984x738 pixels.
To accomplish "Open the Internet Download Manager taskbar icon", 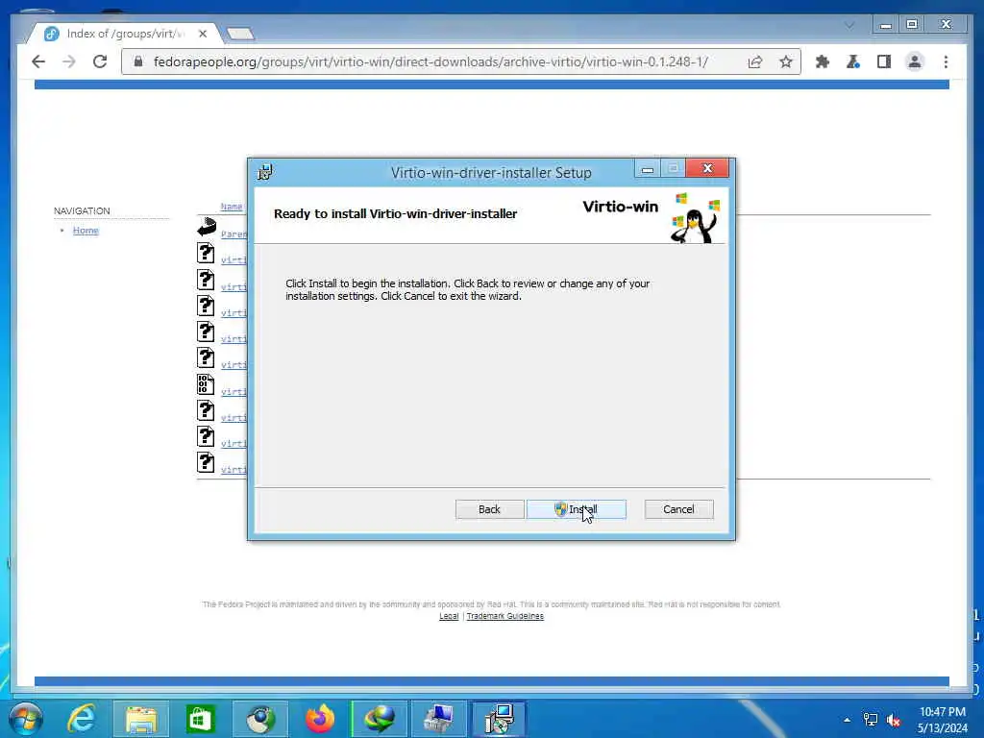I will pos(379,719).
